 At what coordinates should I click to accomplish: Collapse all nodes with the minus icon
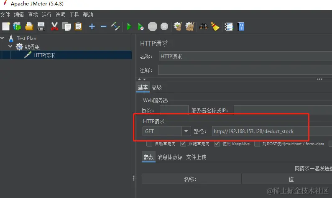pyautogui.click(x=104, y=26)
